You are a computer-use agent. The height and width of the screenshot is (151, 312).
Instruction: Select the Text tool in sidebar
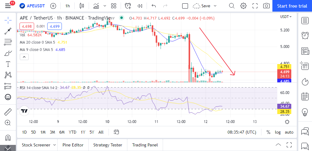coord(8,64)
